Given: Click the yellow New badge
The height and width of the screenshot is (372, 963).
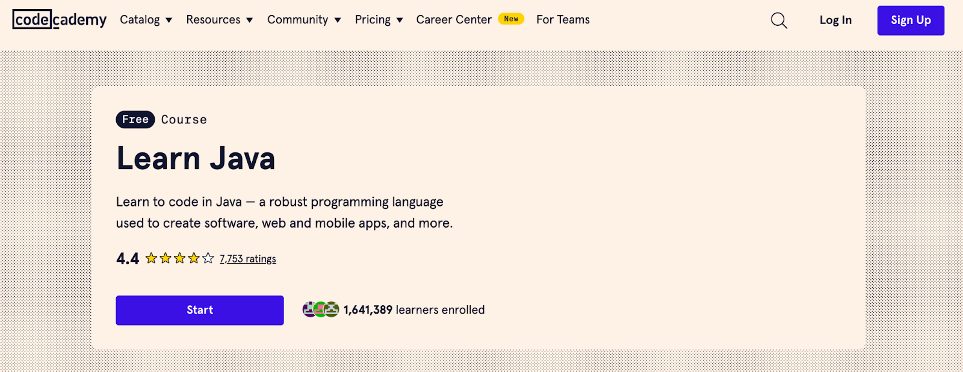Looking at the screenshot, I should point(511,19).
